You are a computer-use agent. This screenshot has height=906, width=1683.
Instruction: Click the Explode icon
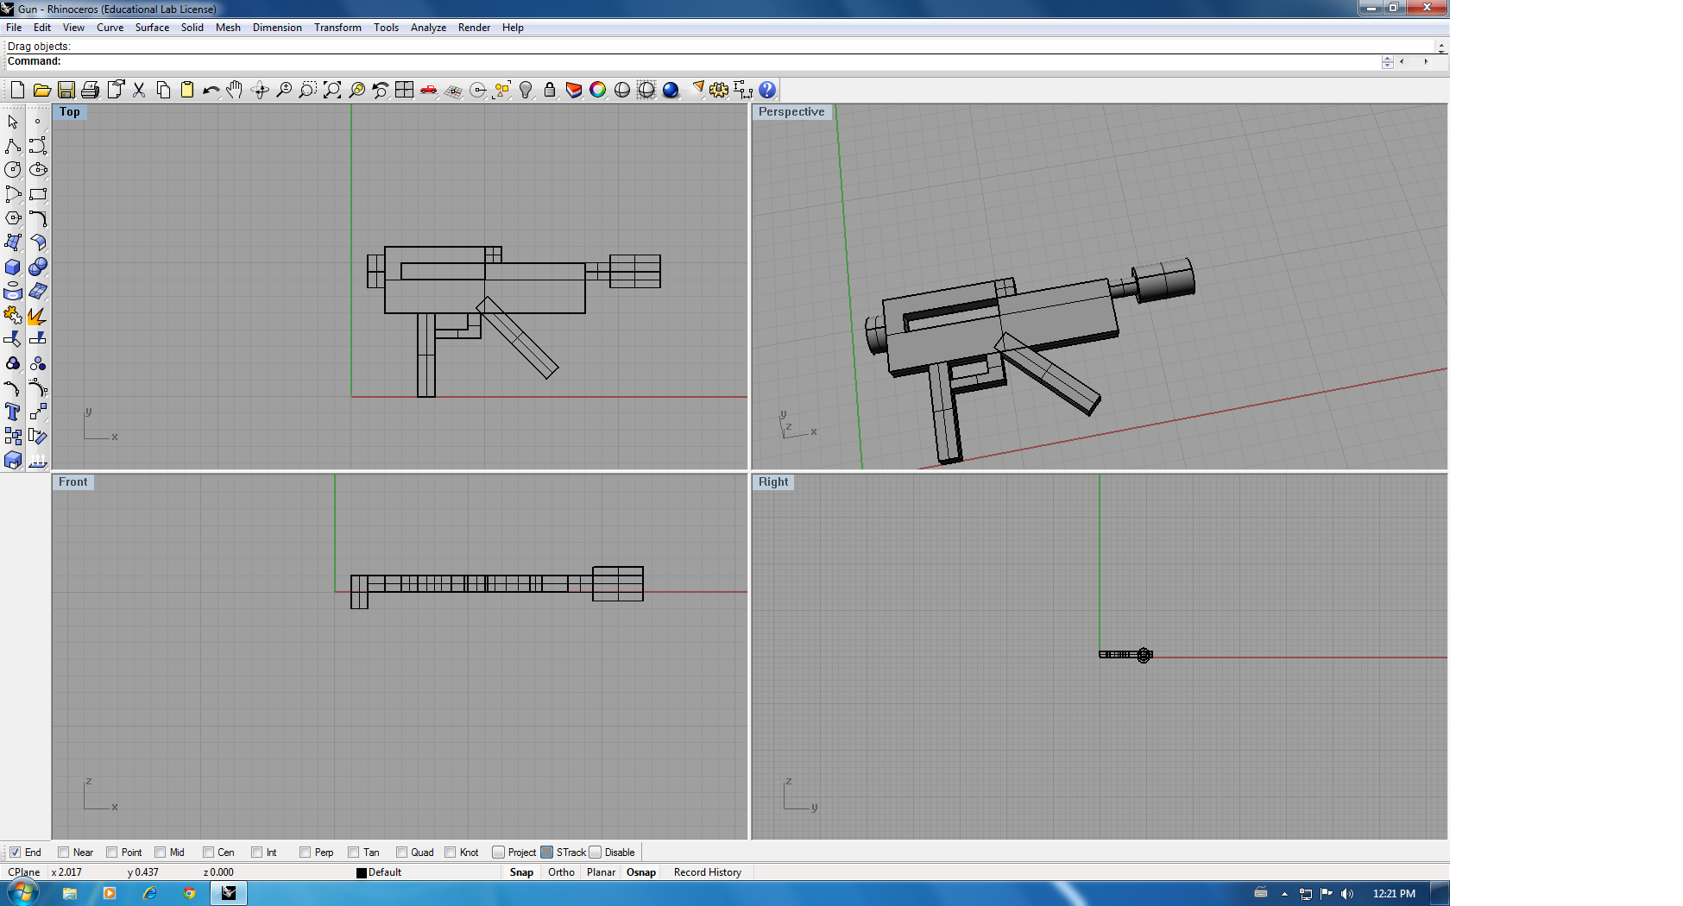click(38, 315)
